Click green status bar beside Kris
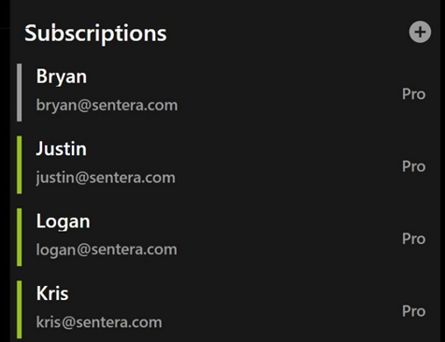The width and height of the screenshot is (445, 342). 20,309
